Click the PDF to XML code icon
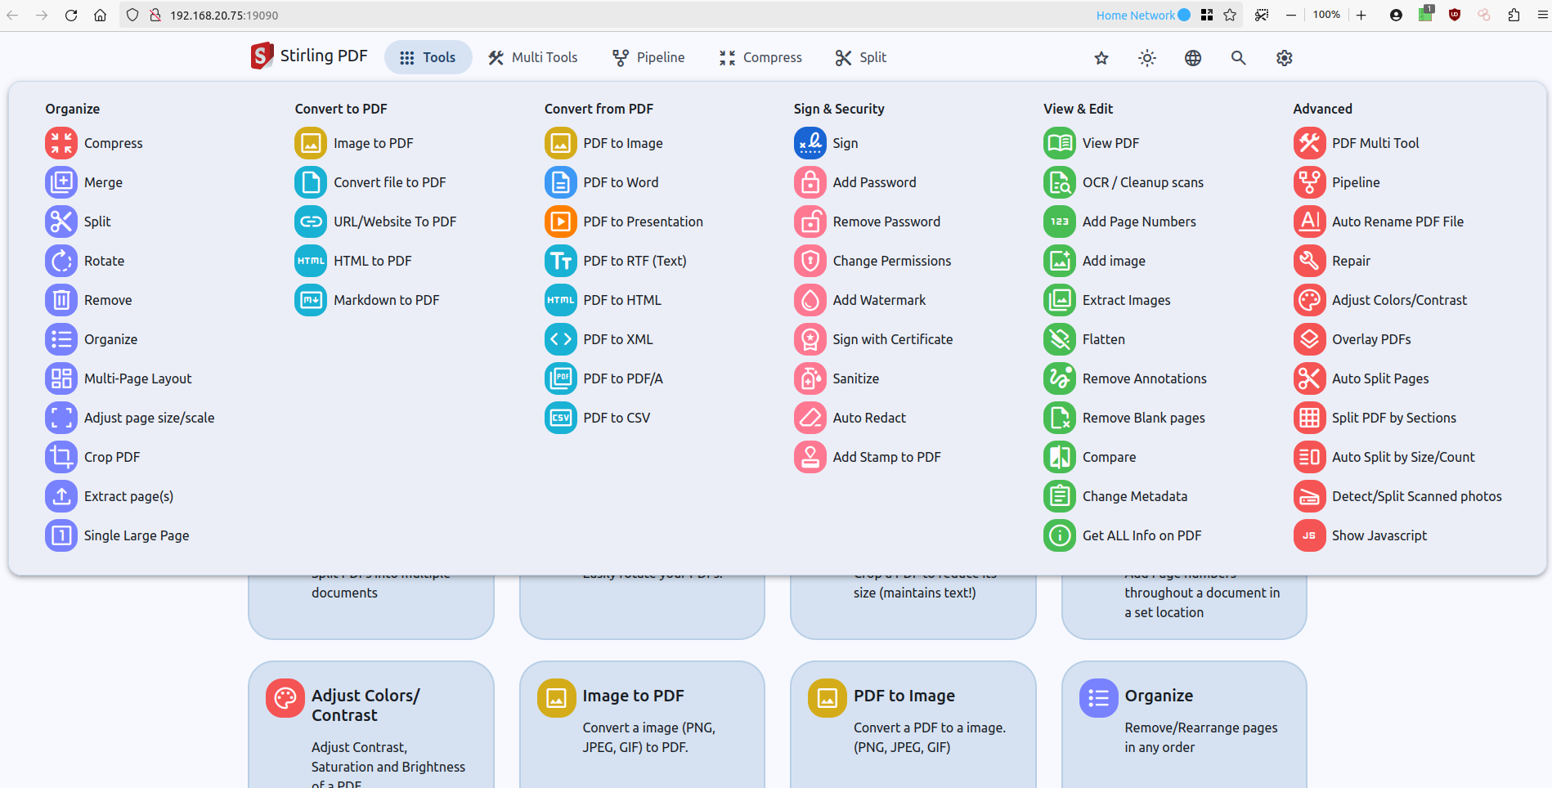Image resolution: width=1552 pixels, height=788 pixels. tap(561, 339)
